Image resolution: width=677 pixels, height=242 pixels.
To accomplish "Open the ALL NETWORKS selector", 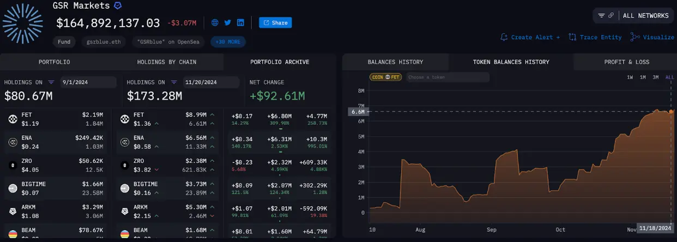I will [645, 16].
